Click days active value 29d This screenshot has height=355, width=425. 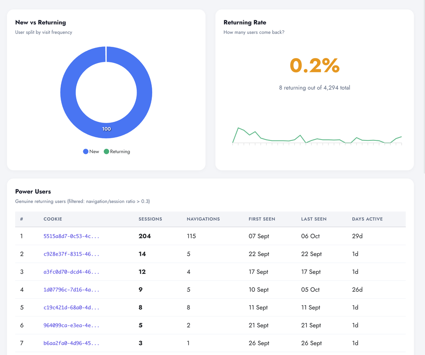[x=357, y=236]
